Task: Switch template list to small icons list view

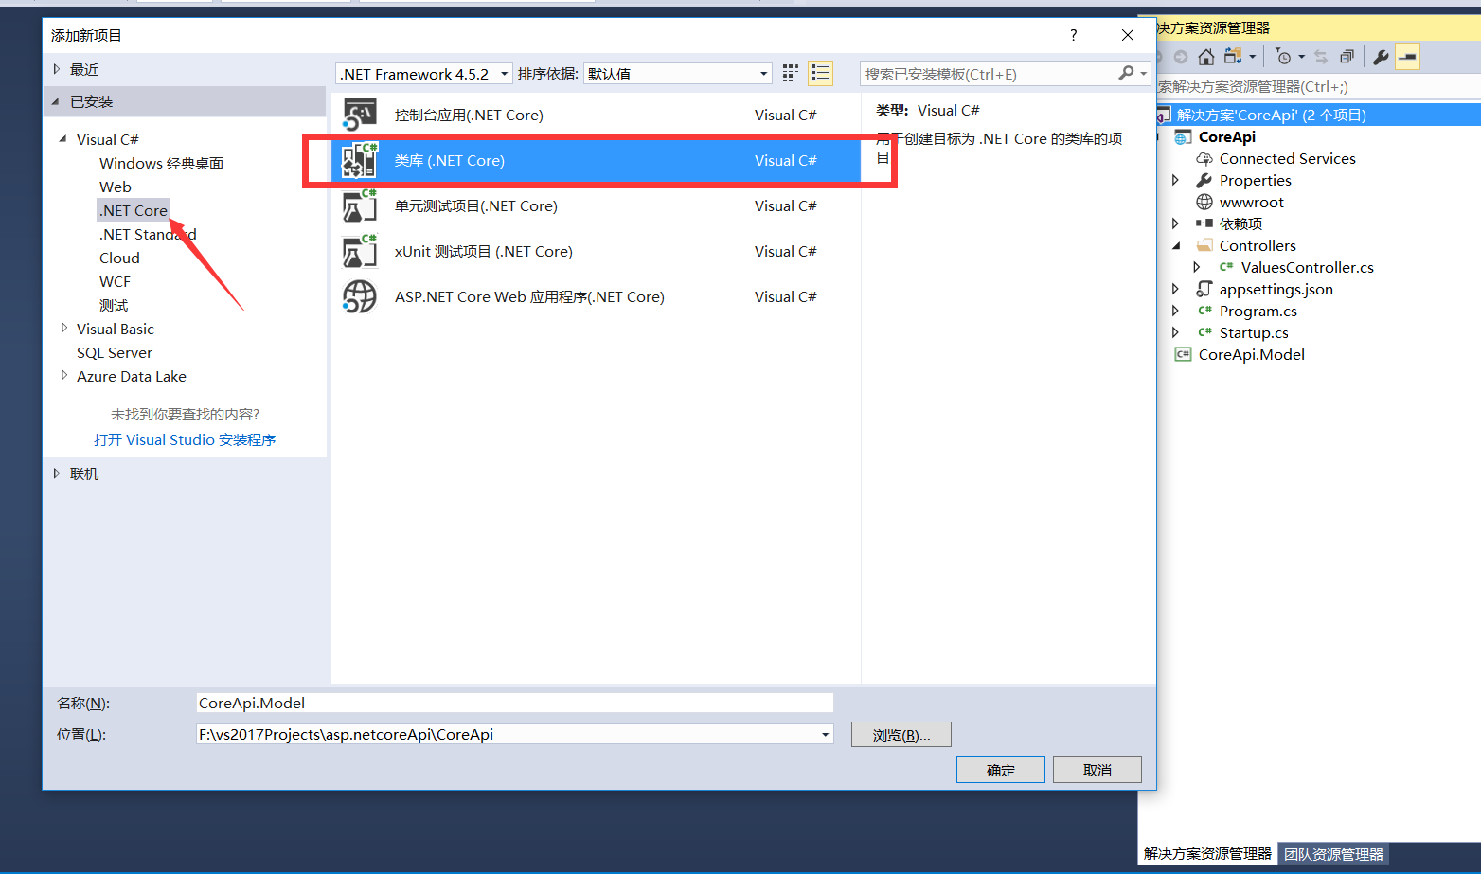Action: pos(820,74)
